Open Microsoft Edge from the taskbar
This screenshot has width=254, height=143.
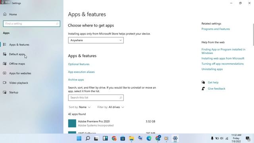coord(149,139)
